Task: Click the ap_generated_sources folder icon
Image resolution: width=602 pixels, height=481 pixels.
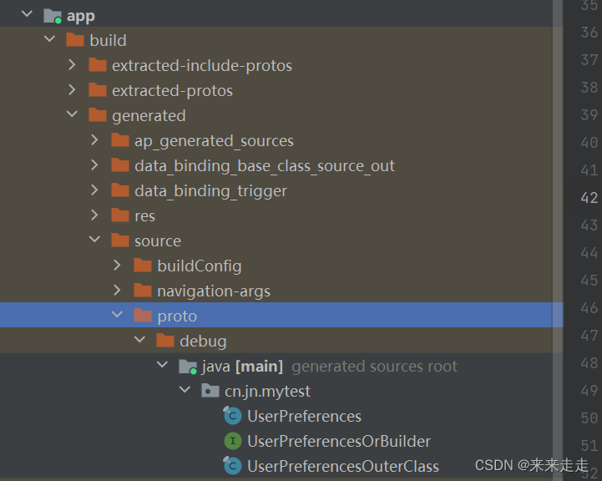Action: point(120,139)
